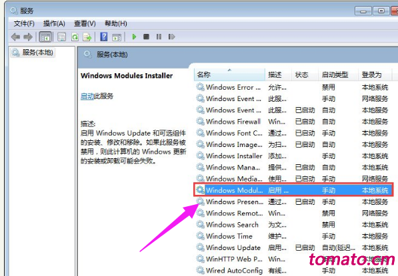
Task: Open the 操作(A) menu
Action: click(x=54, y=23)
